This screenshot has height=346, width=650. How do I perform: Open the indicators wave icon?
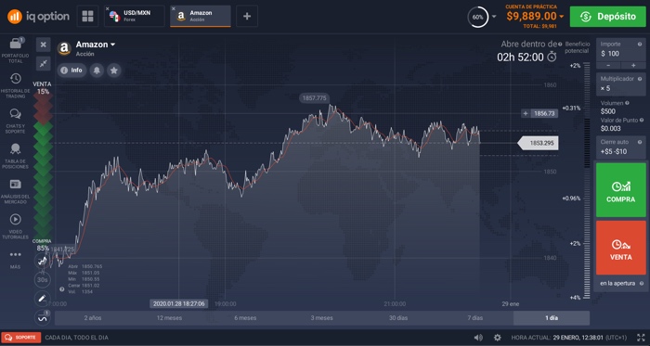[42, 318]
